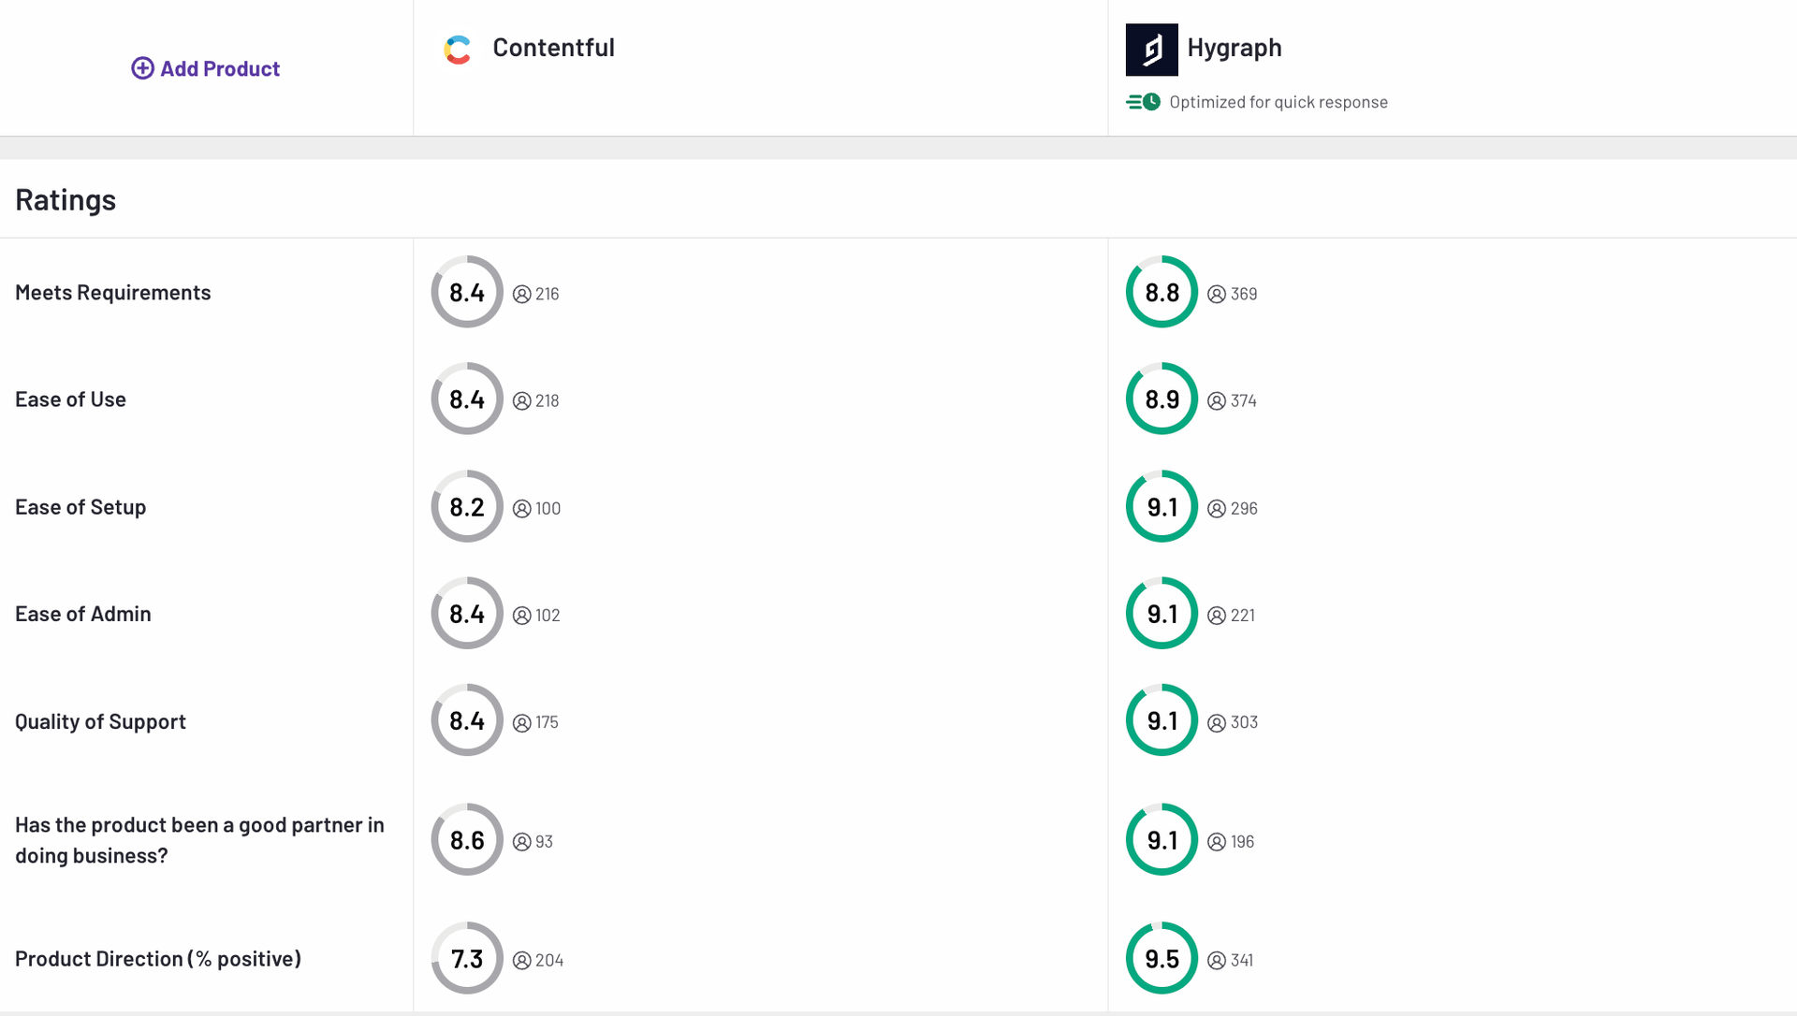
Task: Click reviewer icon beside Contentful's 216 count
Action: click(x=521, y=295)
